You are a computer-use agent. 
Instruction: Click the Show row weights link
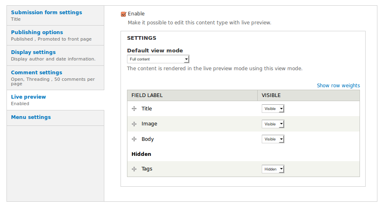click(338, 86)
